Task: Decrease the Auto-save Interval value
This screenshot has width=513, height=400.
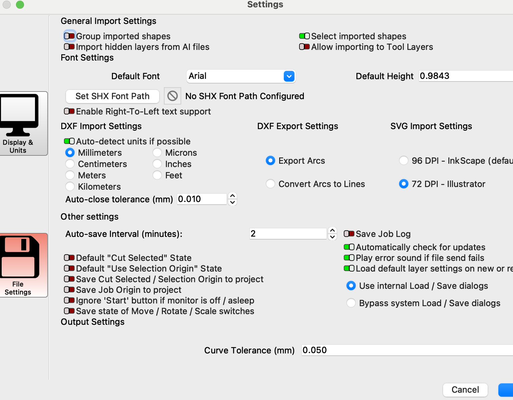Action: 332,237
